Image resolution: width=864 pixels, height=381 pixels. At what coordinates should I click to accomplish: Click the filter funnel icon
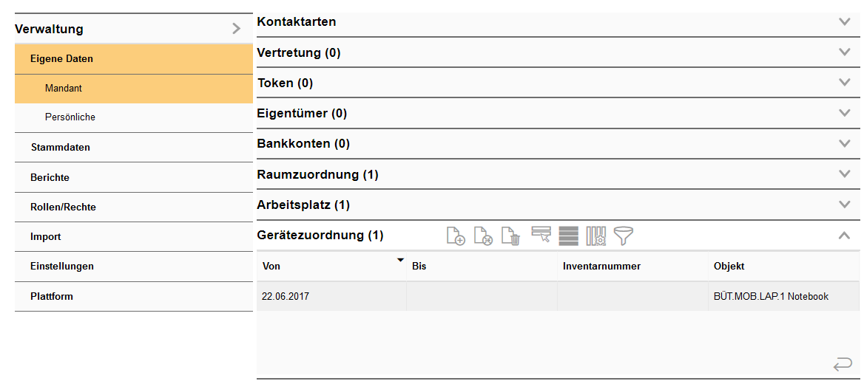(624, 236)
